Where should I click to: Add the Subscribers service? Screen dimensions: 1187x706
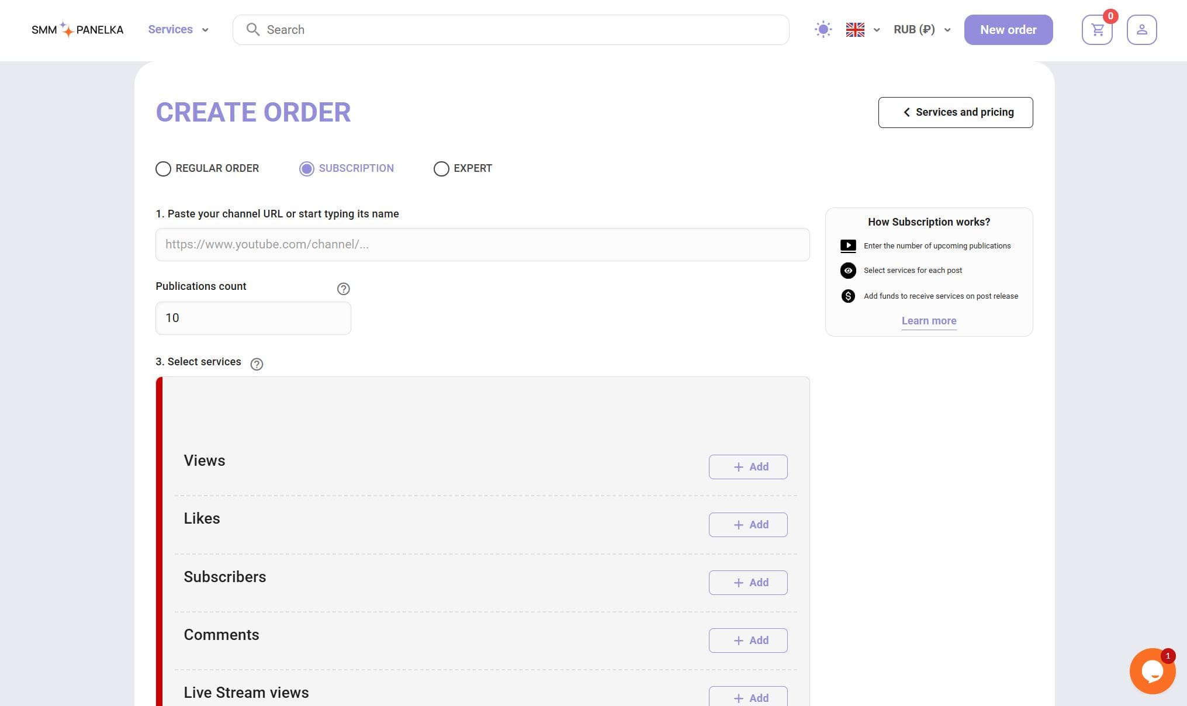point(748,583)
